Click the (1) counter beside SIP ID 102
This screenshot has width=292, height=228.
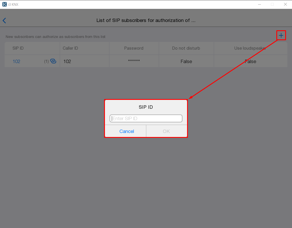(46, 61)
